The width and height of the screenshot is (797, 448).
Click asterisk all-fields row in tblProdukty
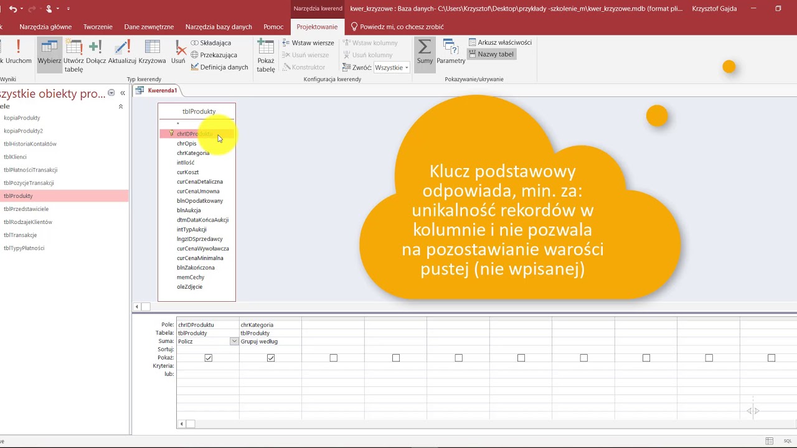[x=178, y=124]
